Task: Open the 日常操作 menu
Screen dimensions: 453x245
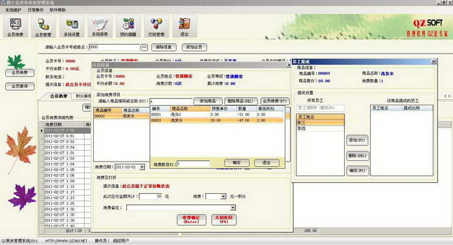Action: (35, 10)
